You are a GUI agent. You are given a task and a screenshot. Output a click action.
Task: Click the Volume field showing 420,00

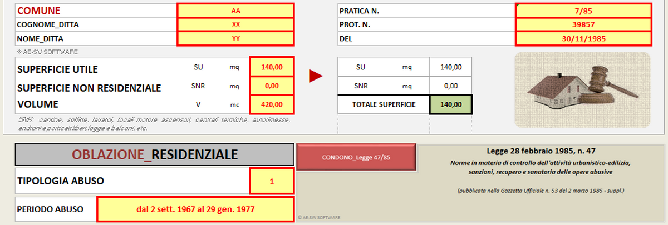271,104
